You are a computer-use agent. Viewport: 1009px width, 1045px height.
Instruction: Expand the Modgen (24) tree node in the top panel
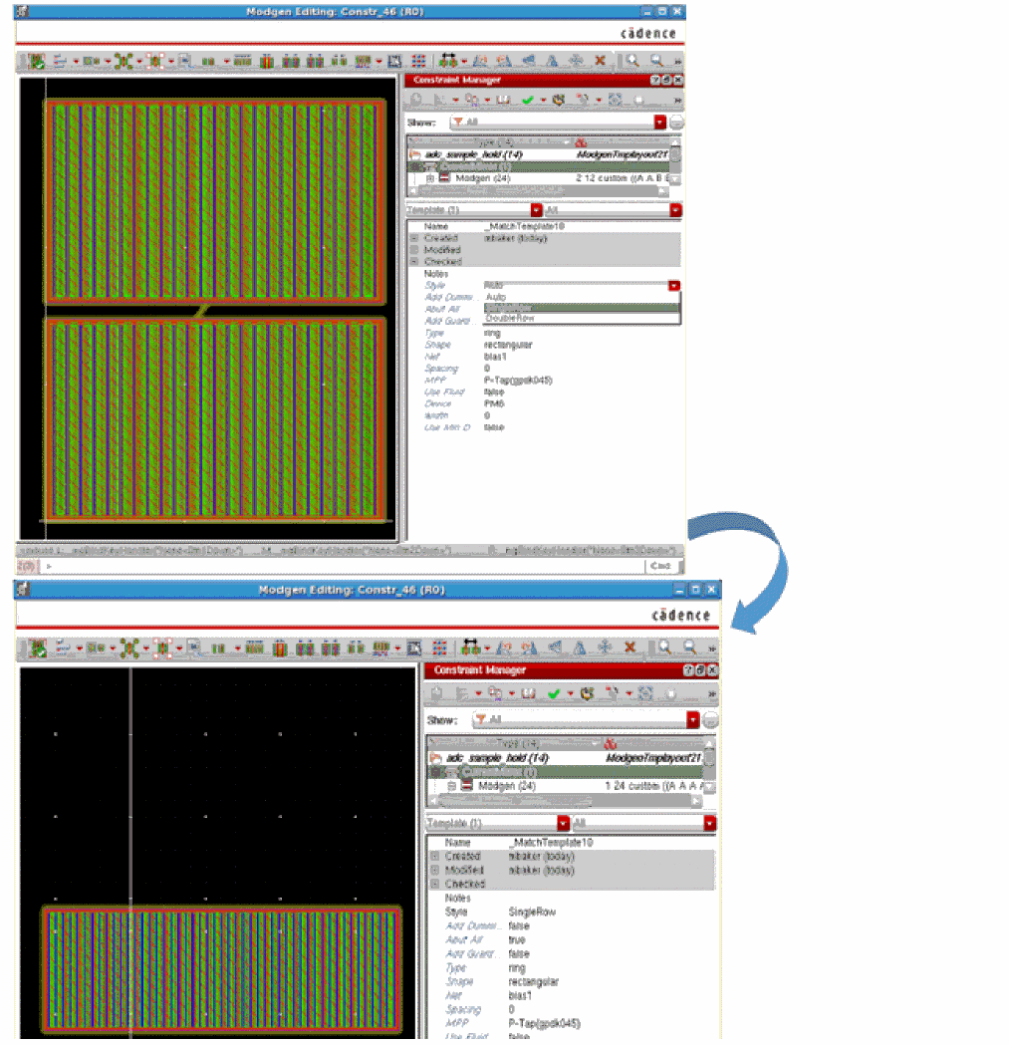pyautogui.click(x=430, y=178)
